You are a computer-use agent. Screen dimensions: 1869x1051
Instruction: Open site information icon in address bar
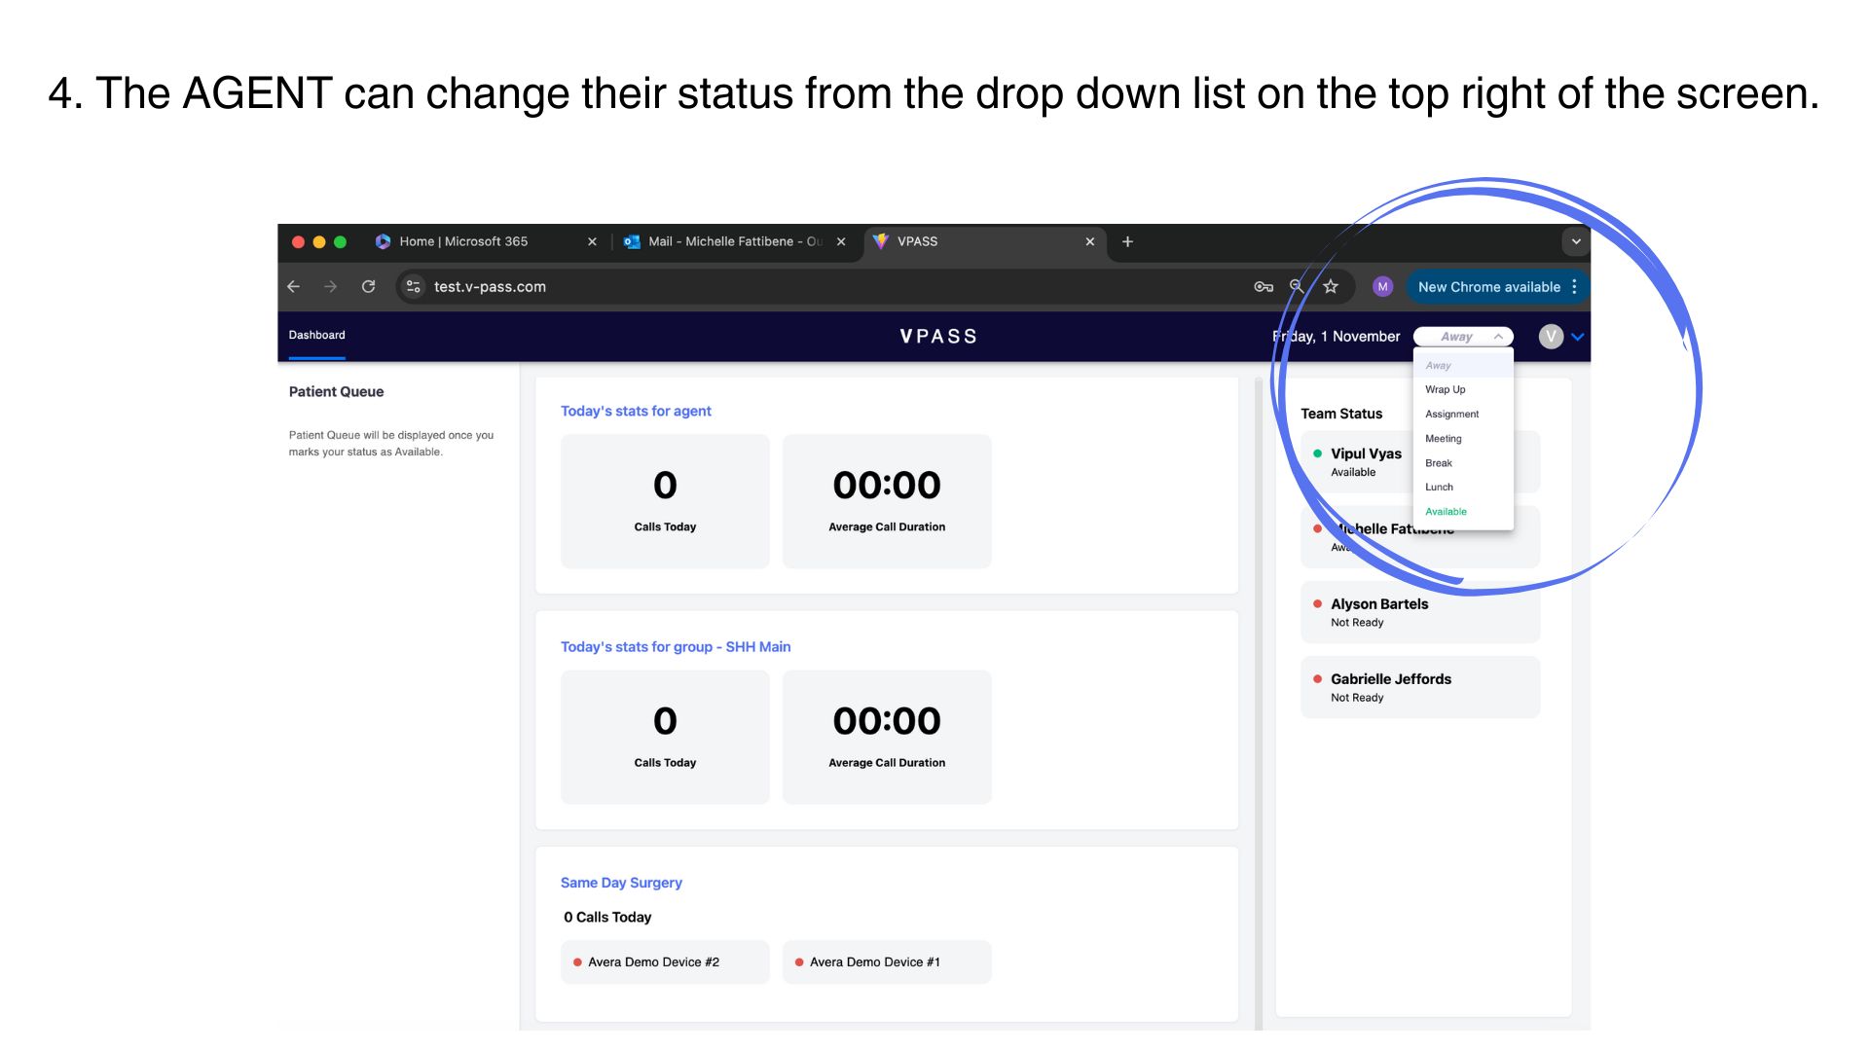[414, 286]
